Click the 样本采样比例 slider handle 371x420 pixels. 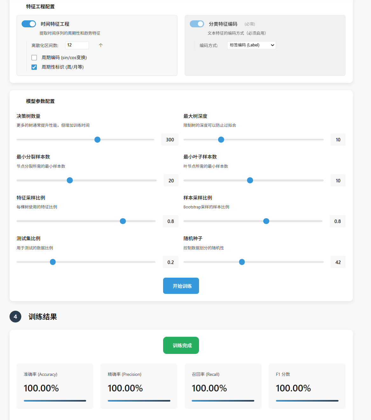266,221
